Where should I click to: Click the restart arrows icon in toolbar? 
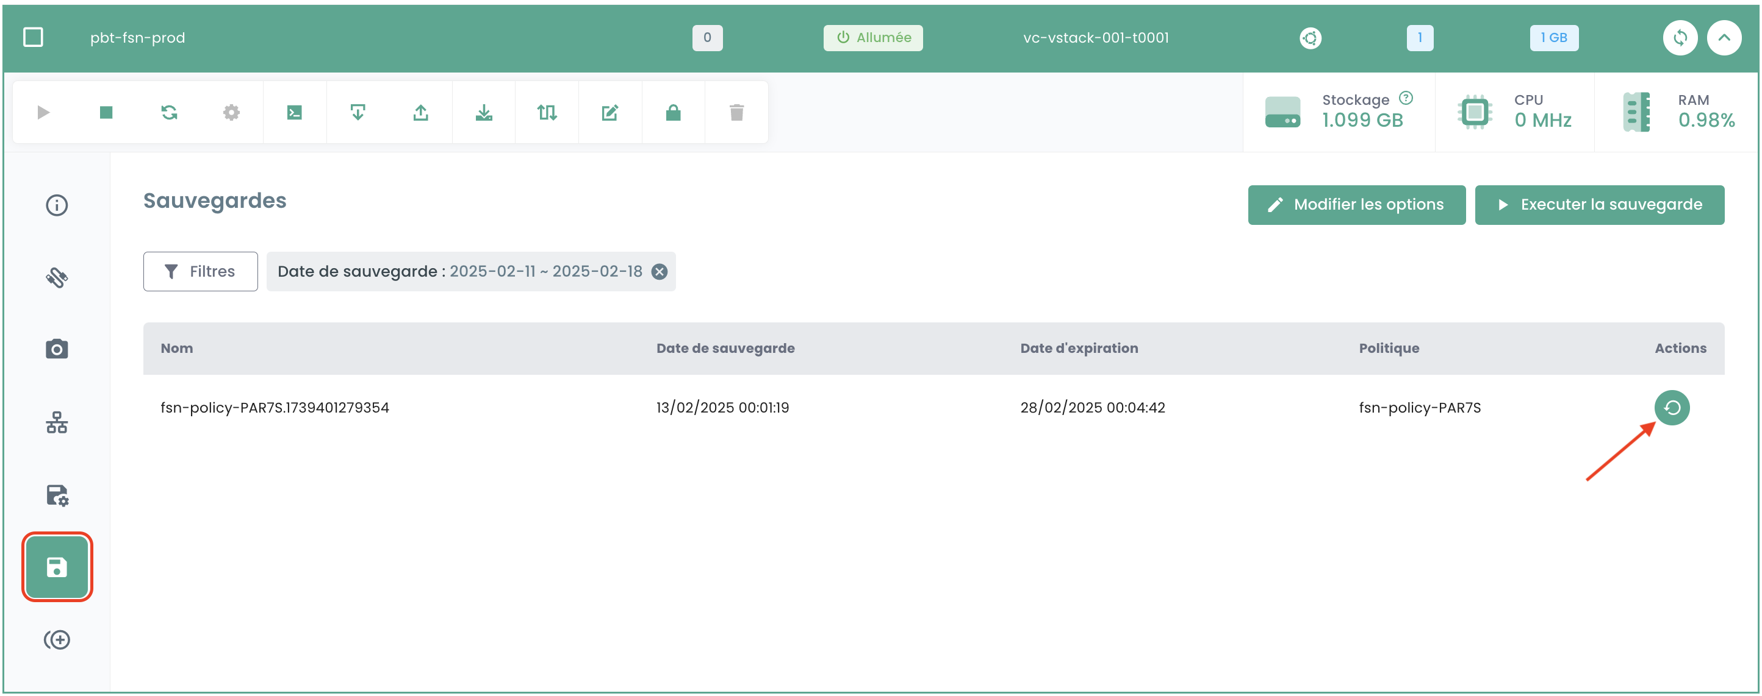point(169,113)
